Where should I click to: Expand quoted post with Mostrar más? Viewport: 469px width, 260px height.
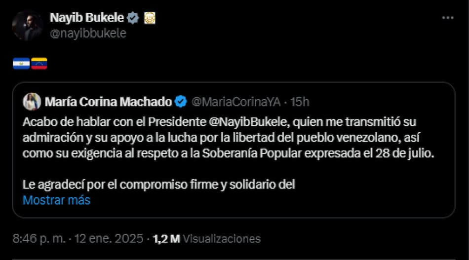tap(56, 200)
